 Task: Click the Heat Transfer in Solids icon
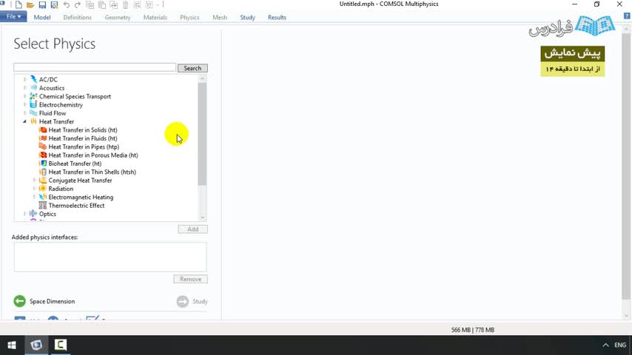pyautogui.click(x=43, y=129)
